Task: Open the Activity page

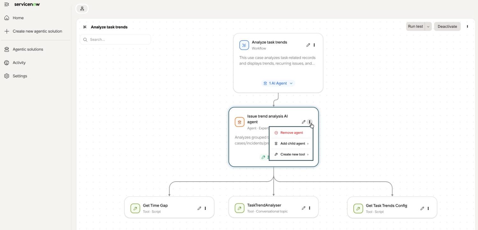Action: (19, 63)
